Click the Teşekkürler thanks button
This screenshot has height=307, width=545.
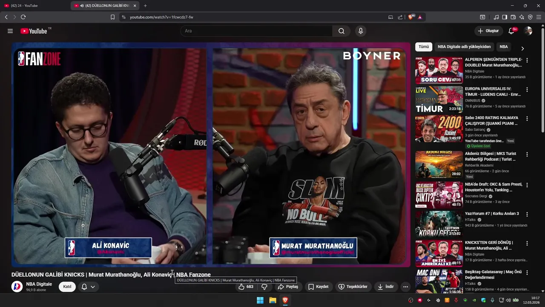click(353, 287)
